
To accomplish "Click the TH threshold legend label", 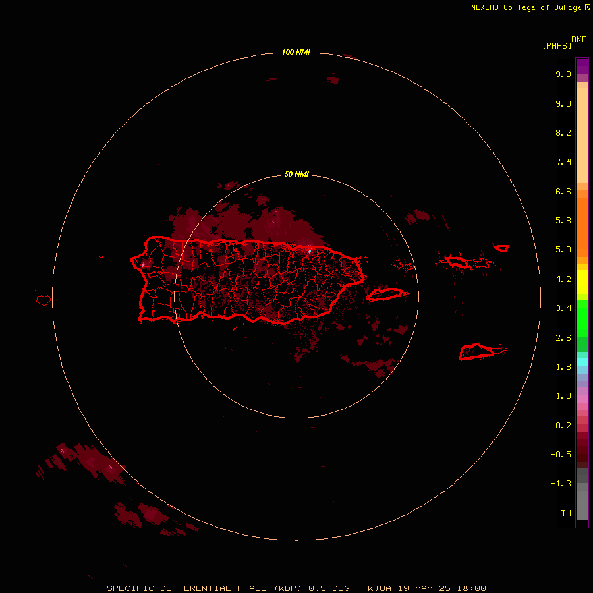I will click(x=566, y=513).
